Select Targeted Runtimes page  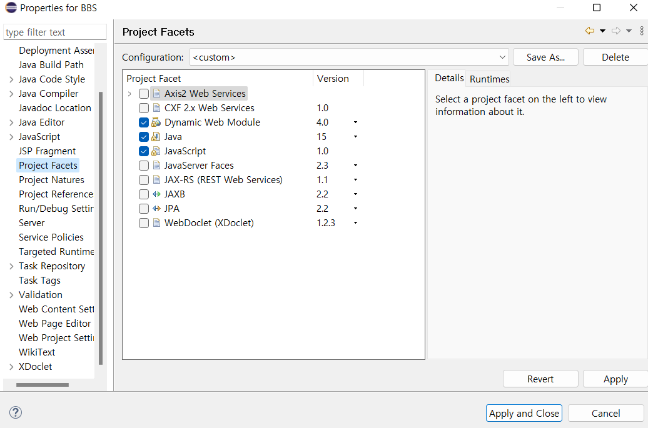[x=56, y=252]
